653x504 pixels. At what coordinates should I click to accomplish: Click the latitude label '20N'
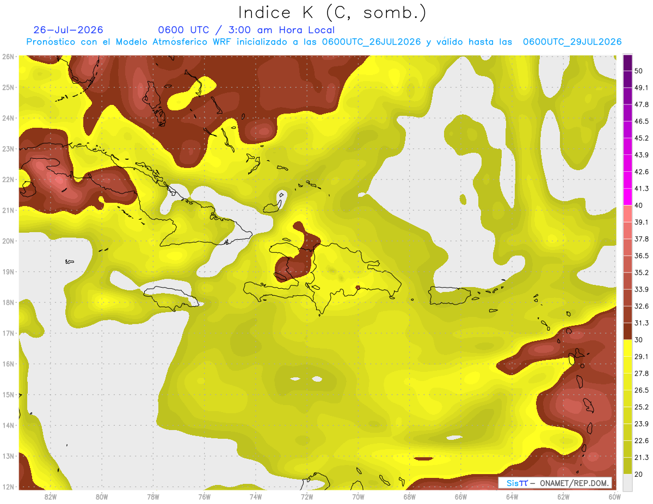pyautogui.click(x=8, y=241)
